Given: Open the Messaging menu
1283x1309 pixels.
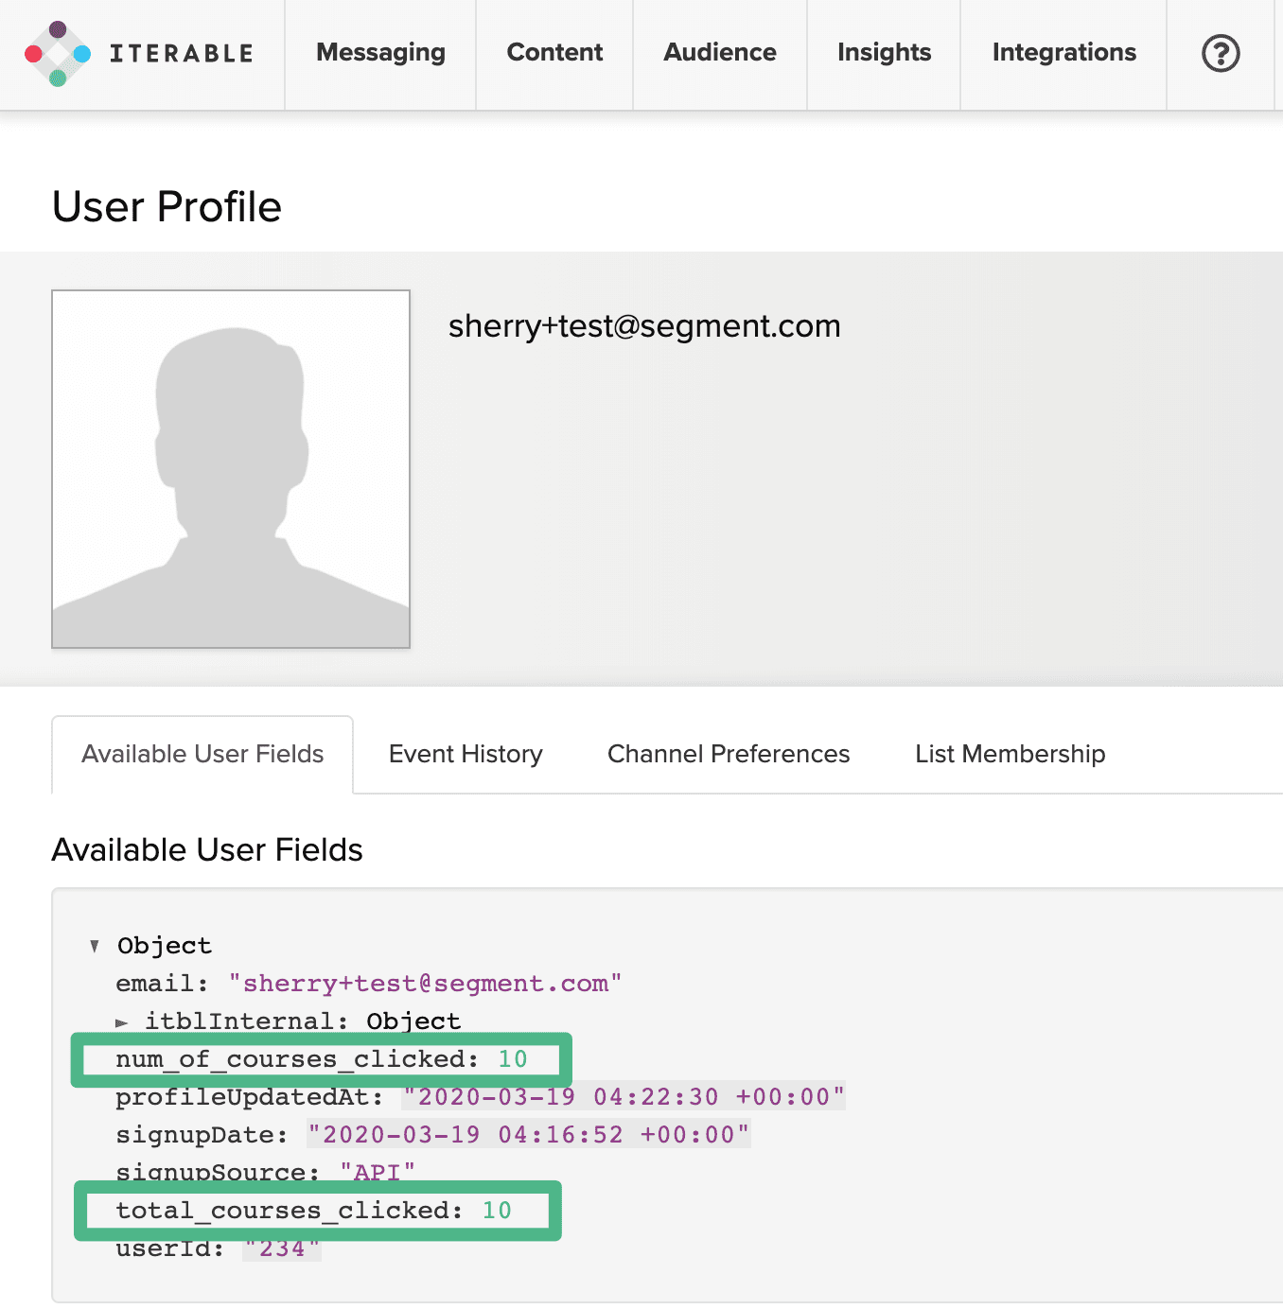Looking at the screenshot, I should click(380, 52).
